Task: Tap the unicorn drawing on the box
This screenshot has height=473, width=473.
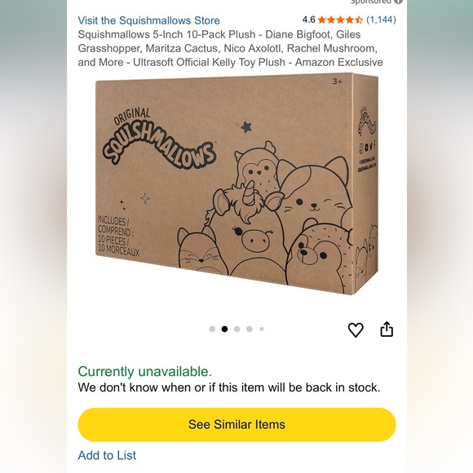Action: pos(243,229)
